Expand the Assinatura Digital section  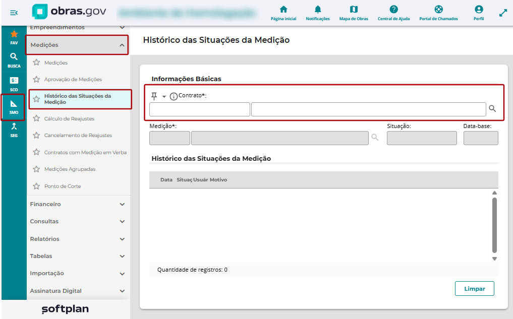pos(78,291)
